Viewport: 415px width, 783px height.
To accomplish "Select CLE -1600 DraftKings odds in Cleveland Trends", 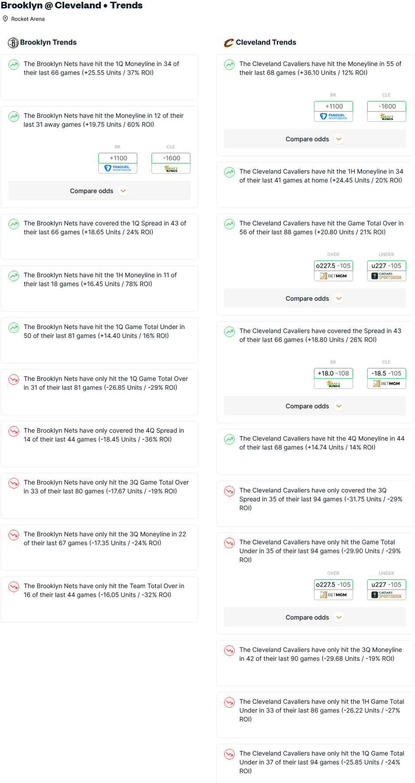I will pos(387,111).
